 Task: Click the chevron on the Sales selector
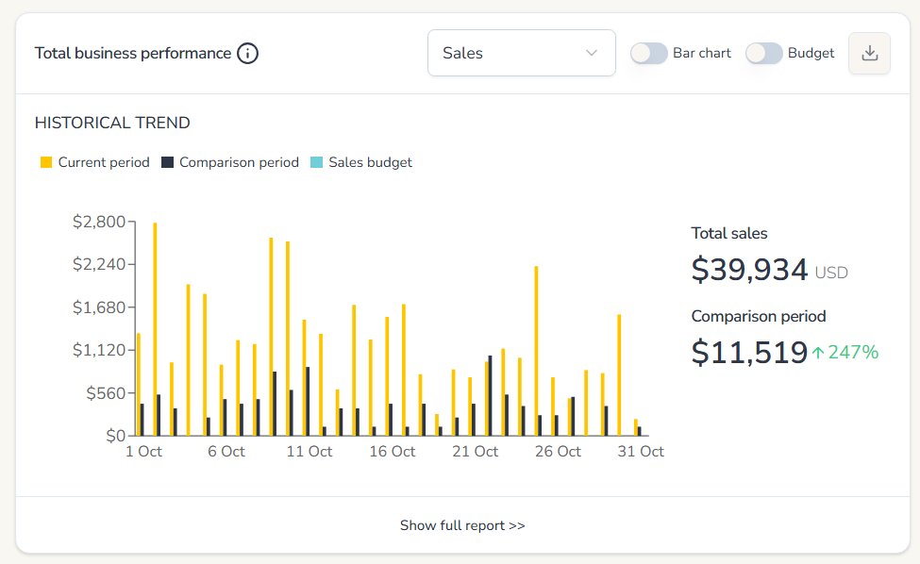pos(593,53)
